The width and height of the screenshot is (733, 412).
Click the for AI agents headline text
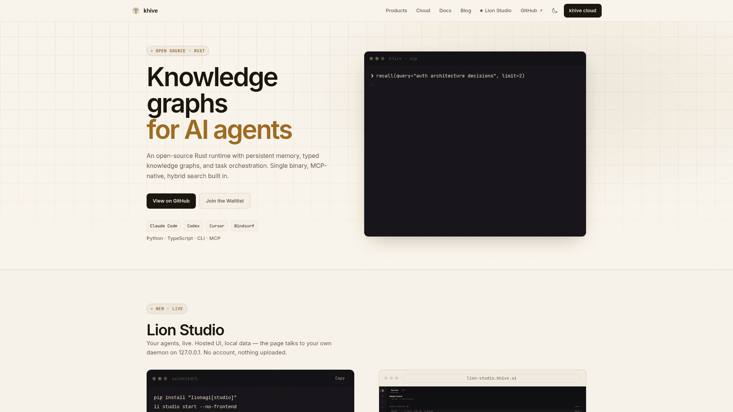coord(219,130)
